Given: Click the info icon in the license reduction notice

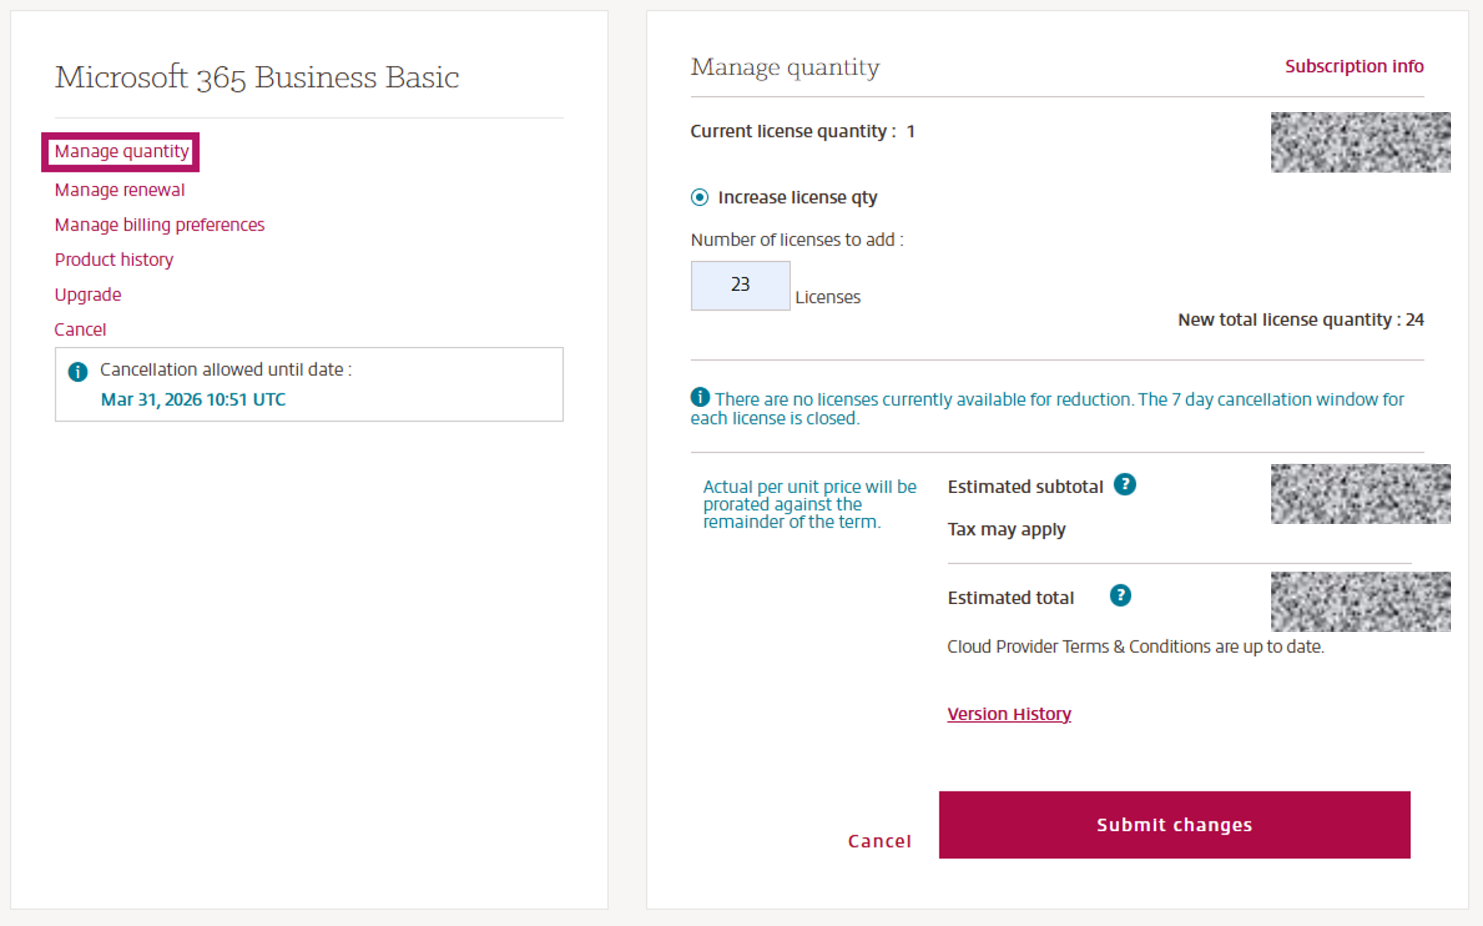Looking at the screenshot, I should coord(700,397).
